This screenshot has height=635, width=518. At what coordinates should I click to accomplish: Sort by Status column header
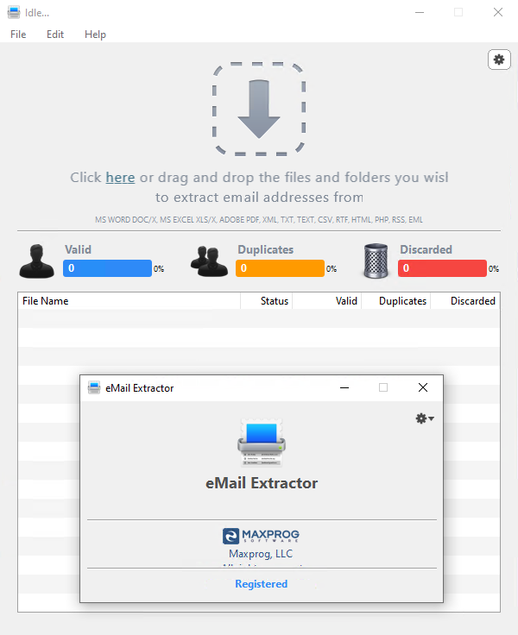tap(266, 301)
